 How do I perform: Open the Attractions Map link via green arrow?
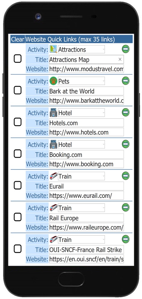[125, 49]
